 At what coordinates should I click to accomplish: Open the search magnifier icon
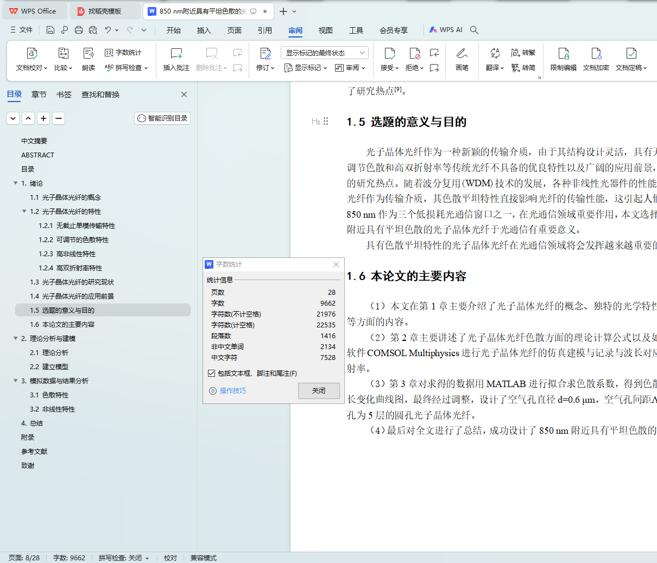coord(474,30)
